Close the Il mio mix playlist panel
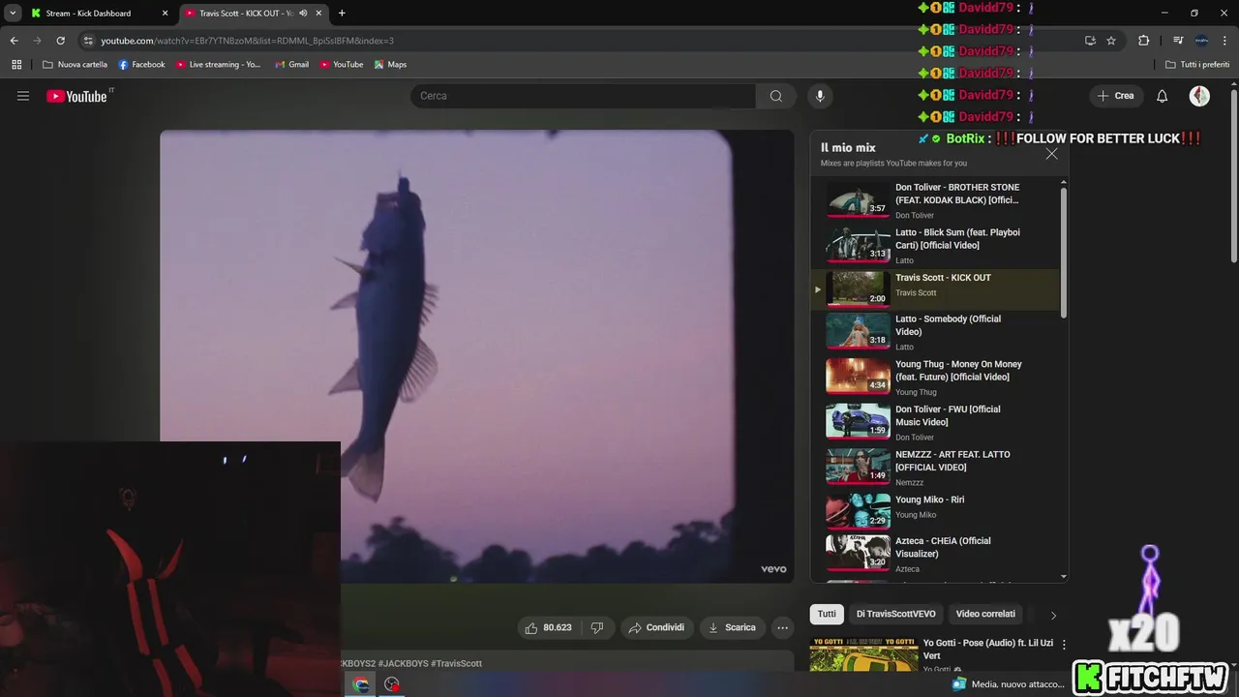Screen dimensions: 1239x697 click(x=1051, y=154)
